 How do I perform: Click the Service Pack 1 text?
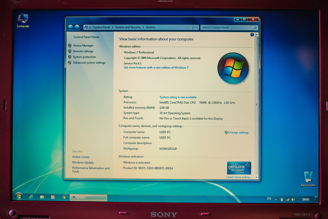[x=133, y=63]
